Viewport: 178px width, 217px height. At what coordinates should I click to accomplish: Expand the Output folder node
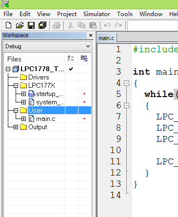(16, 127)
